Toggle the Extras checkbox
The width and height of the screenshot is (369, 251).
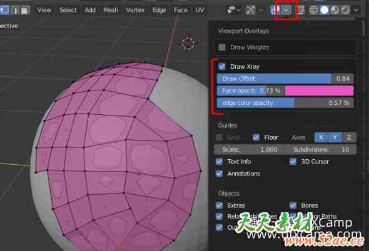click(x=219, y=205)
